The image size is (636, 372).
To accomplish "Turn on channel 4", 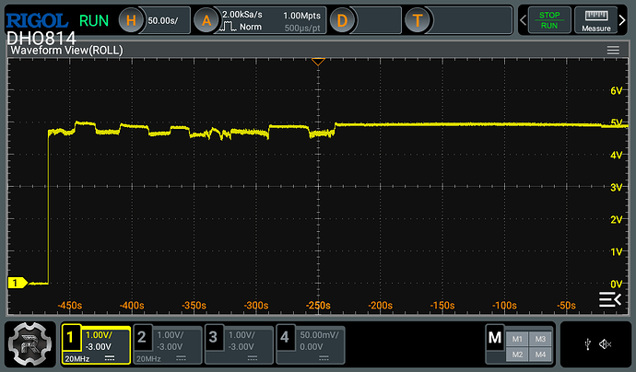I will 284,338.
